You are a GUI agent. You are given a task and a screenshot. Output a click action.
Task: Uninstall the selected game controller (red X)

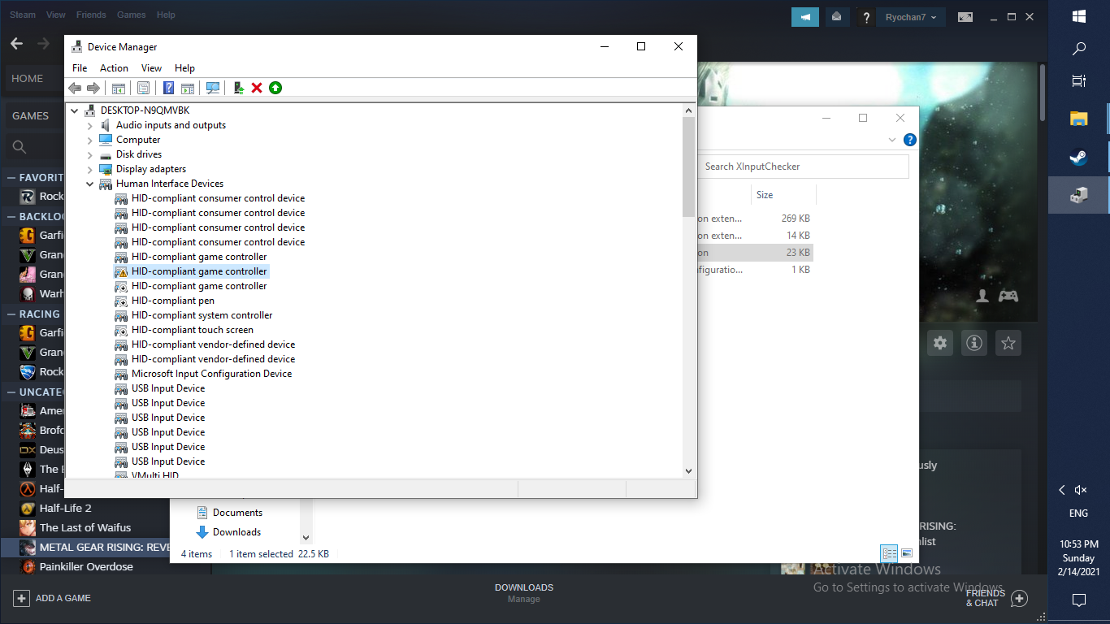tap(257, 88)
